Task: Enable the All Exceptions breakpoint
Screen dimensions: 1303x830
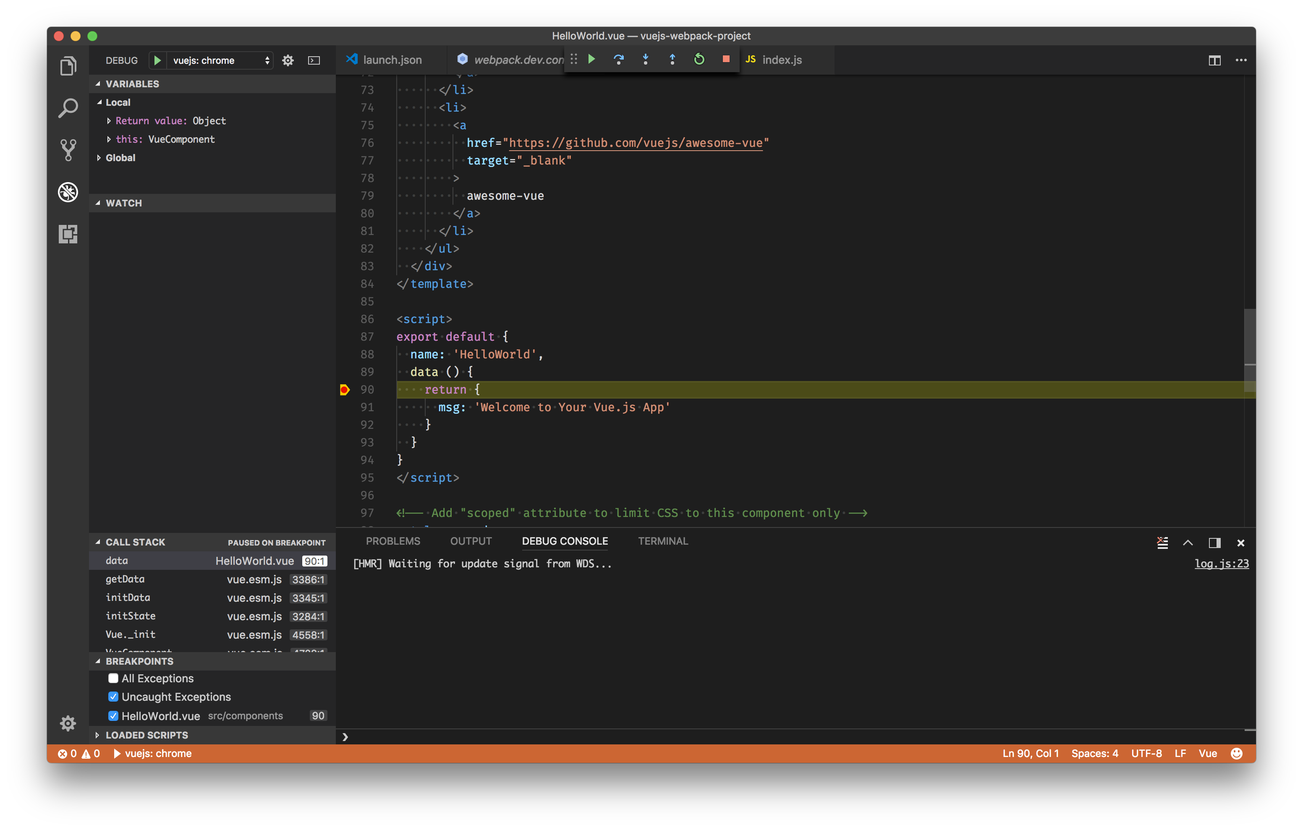Action: click(113, 678)
